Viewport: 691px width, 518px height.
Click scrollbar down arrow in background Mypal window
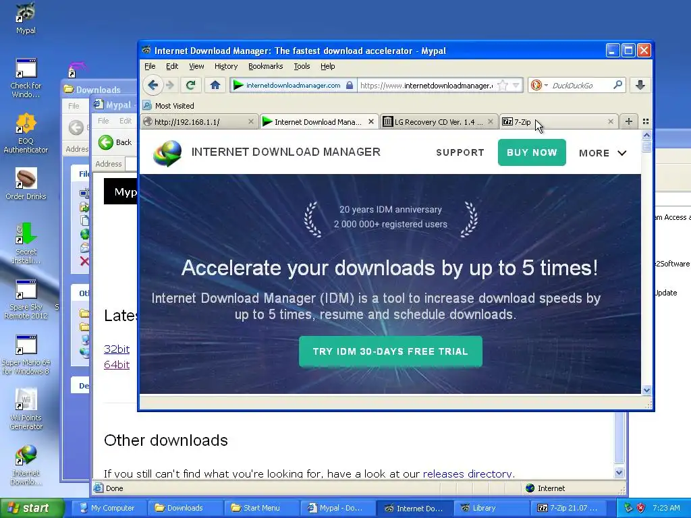point(619,473)
